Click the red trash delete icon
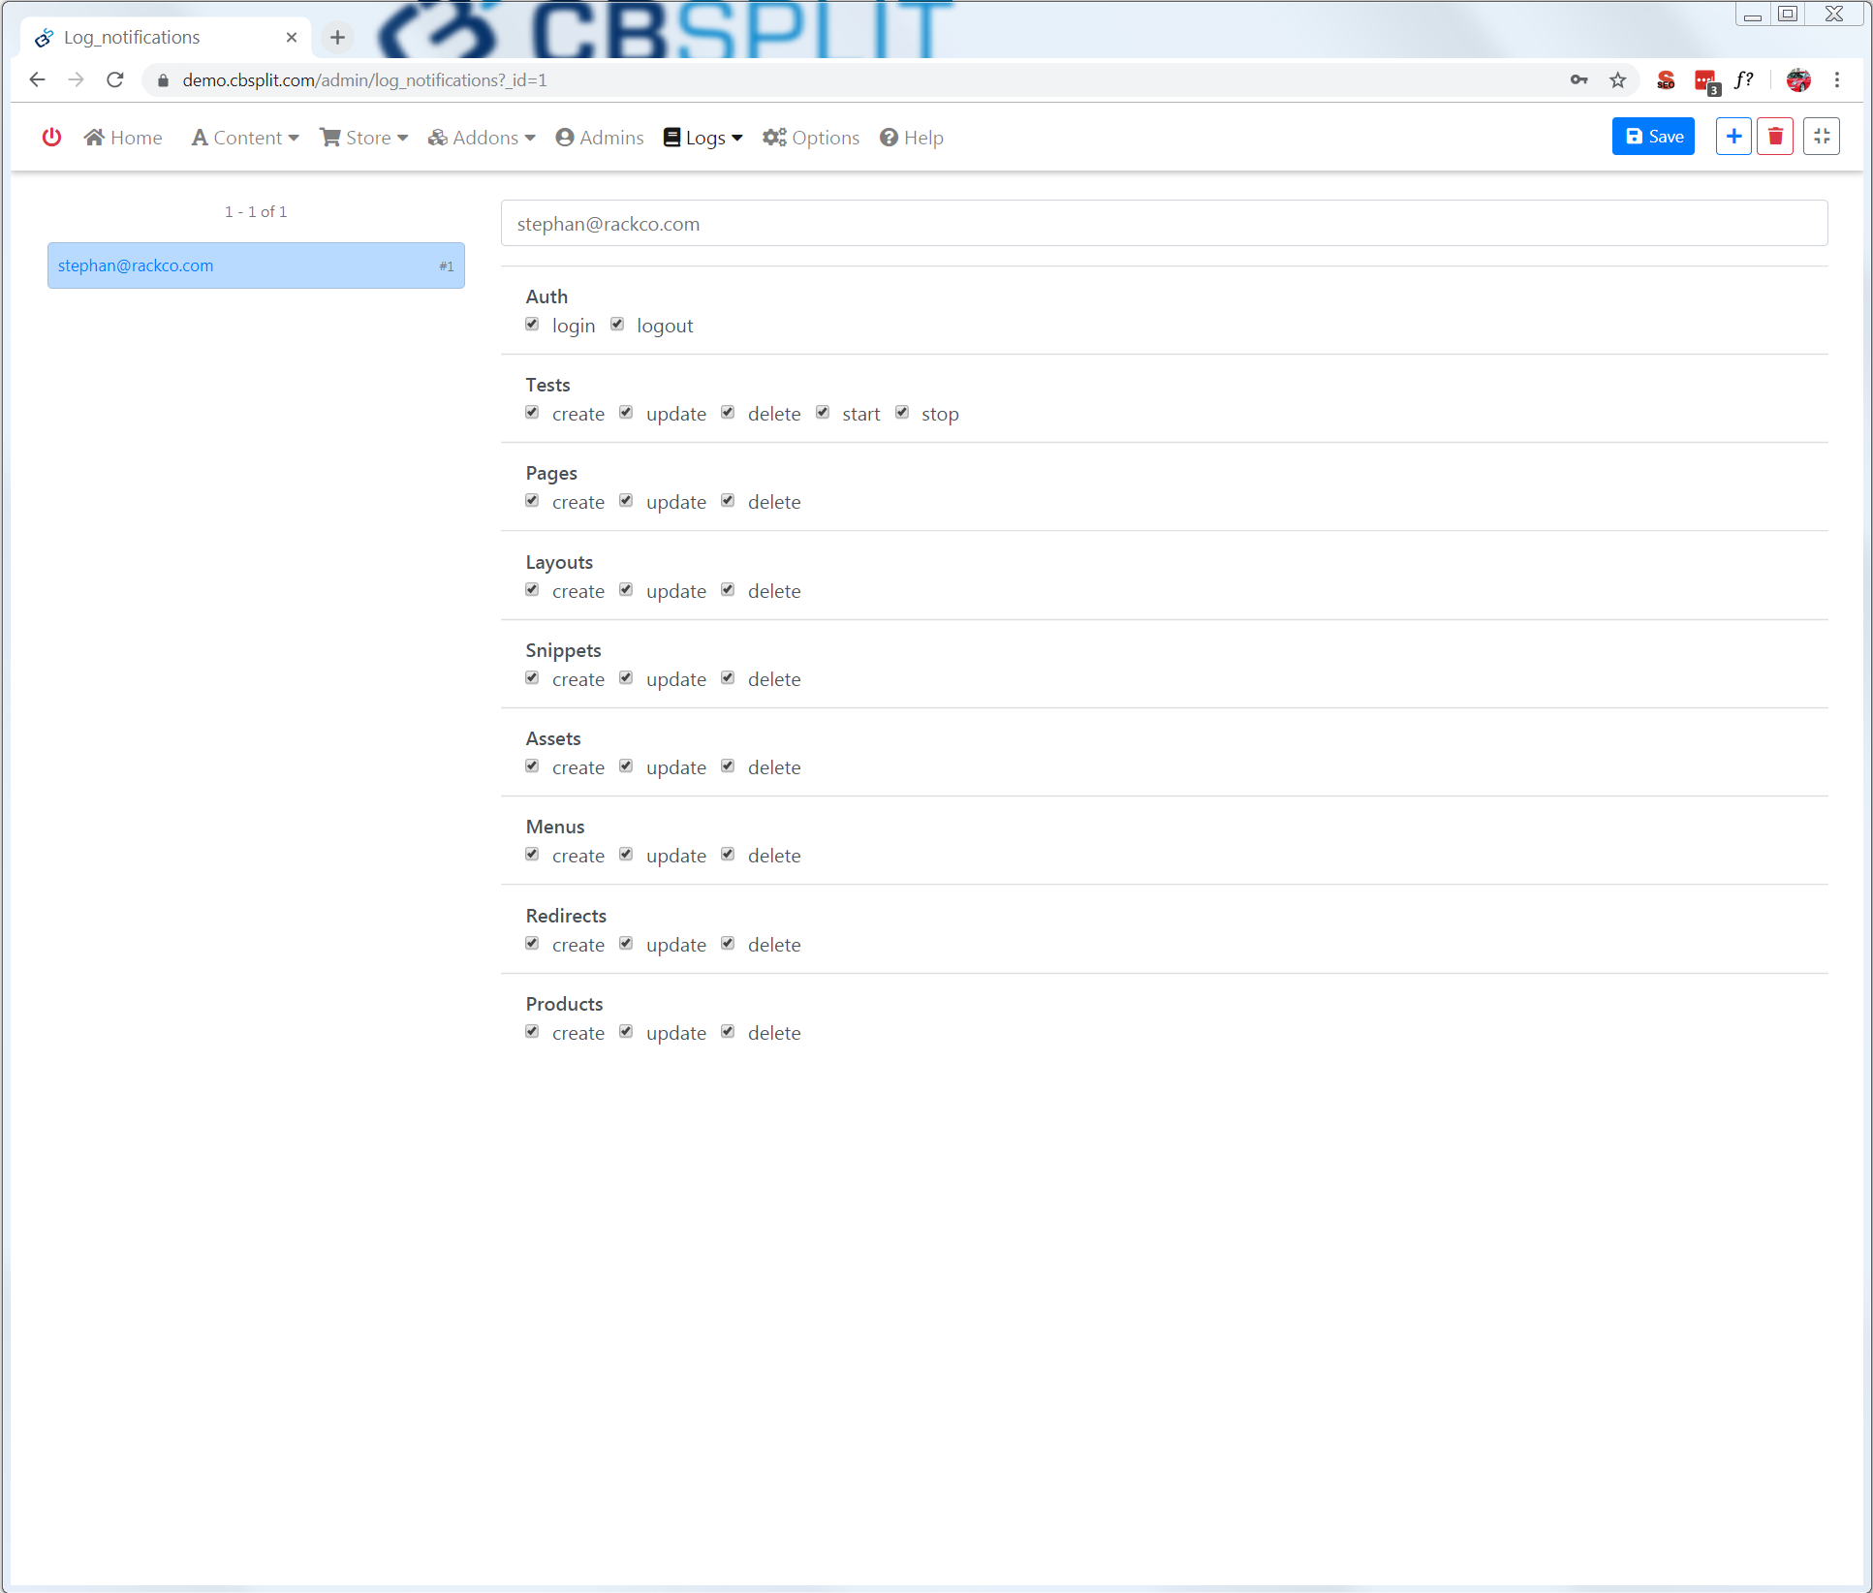Viewport: 1873px width, 1593px height. click(1775, 137)
